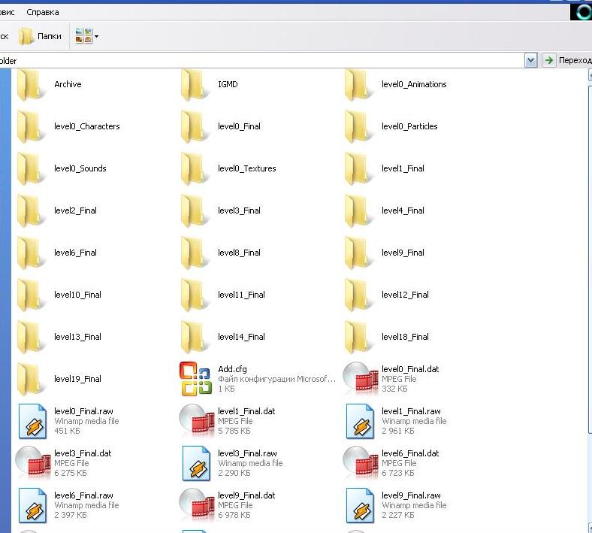
Task: Select level9_Final.raw Winamp media icon
Action: pyautogui.click(x=359, y=505)
